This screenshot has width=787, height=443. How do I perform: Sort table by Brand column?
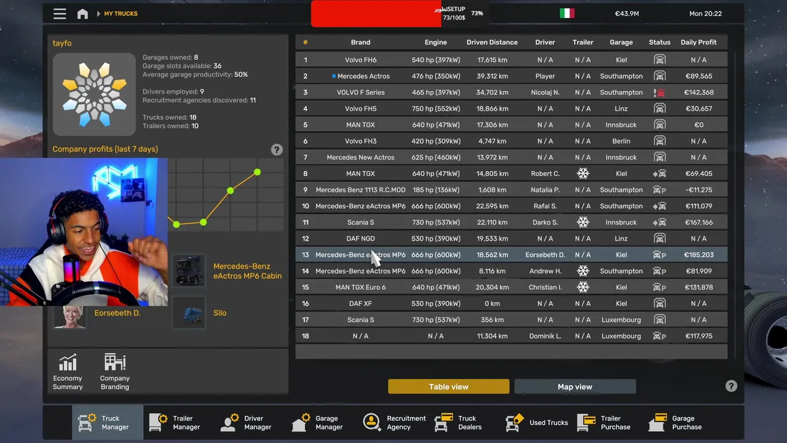tap(360, 42)
